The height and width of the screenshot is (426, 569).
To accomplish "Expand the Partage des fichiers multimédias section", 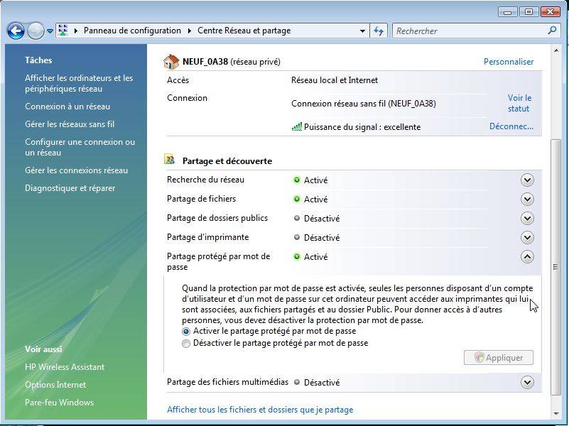I will coord(527,383).
